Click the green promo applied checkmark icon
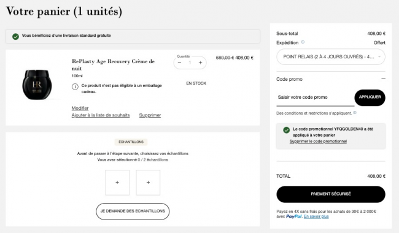399x233 pixels. 286,130
